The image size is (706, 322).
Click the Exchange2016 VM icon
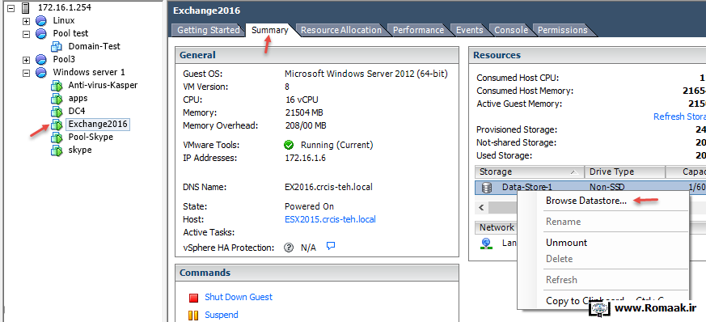click(57, 125)
